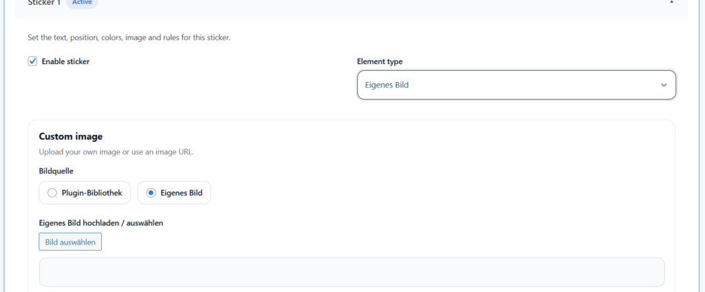Collapse the Sticker 1 panel arrow

671,3
